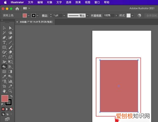
Task: Select the Artboard tool
Action: [4, 86]
